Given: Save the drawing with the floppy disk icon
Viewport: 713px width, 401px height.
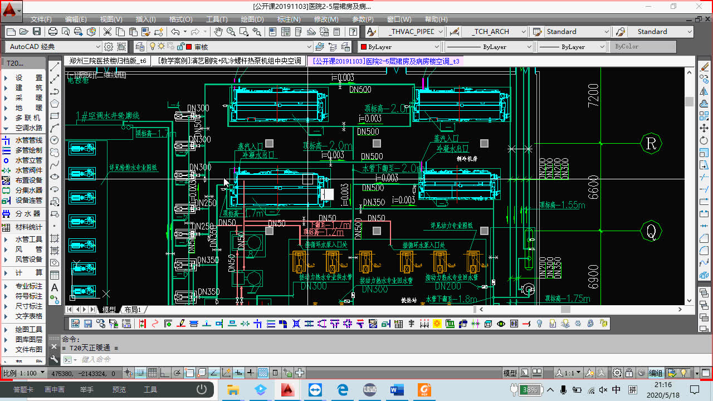Looking at the screenshot, I should click(37, 32).
